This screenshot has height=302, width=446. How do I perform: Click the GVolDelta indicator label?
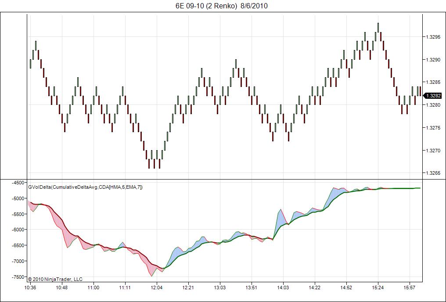pos(85,187)
